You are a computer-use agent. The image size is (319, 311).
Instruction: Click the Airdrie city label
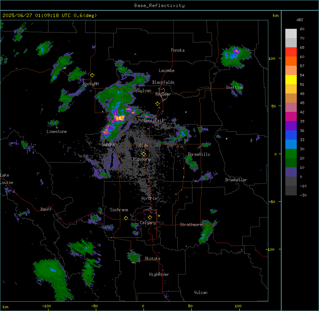[x=150, y=198]
